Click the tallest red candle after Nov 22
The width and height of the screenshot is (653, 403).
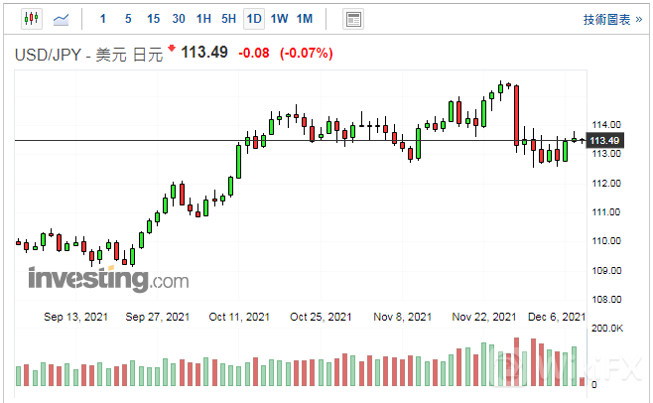coord(517,116)
